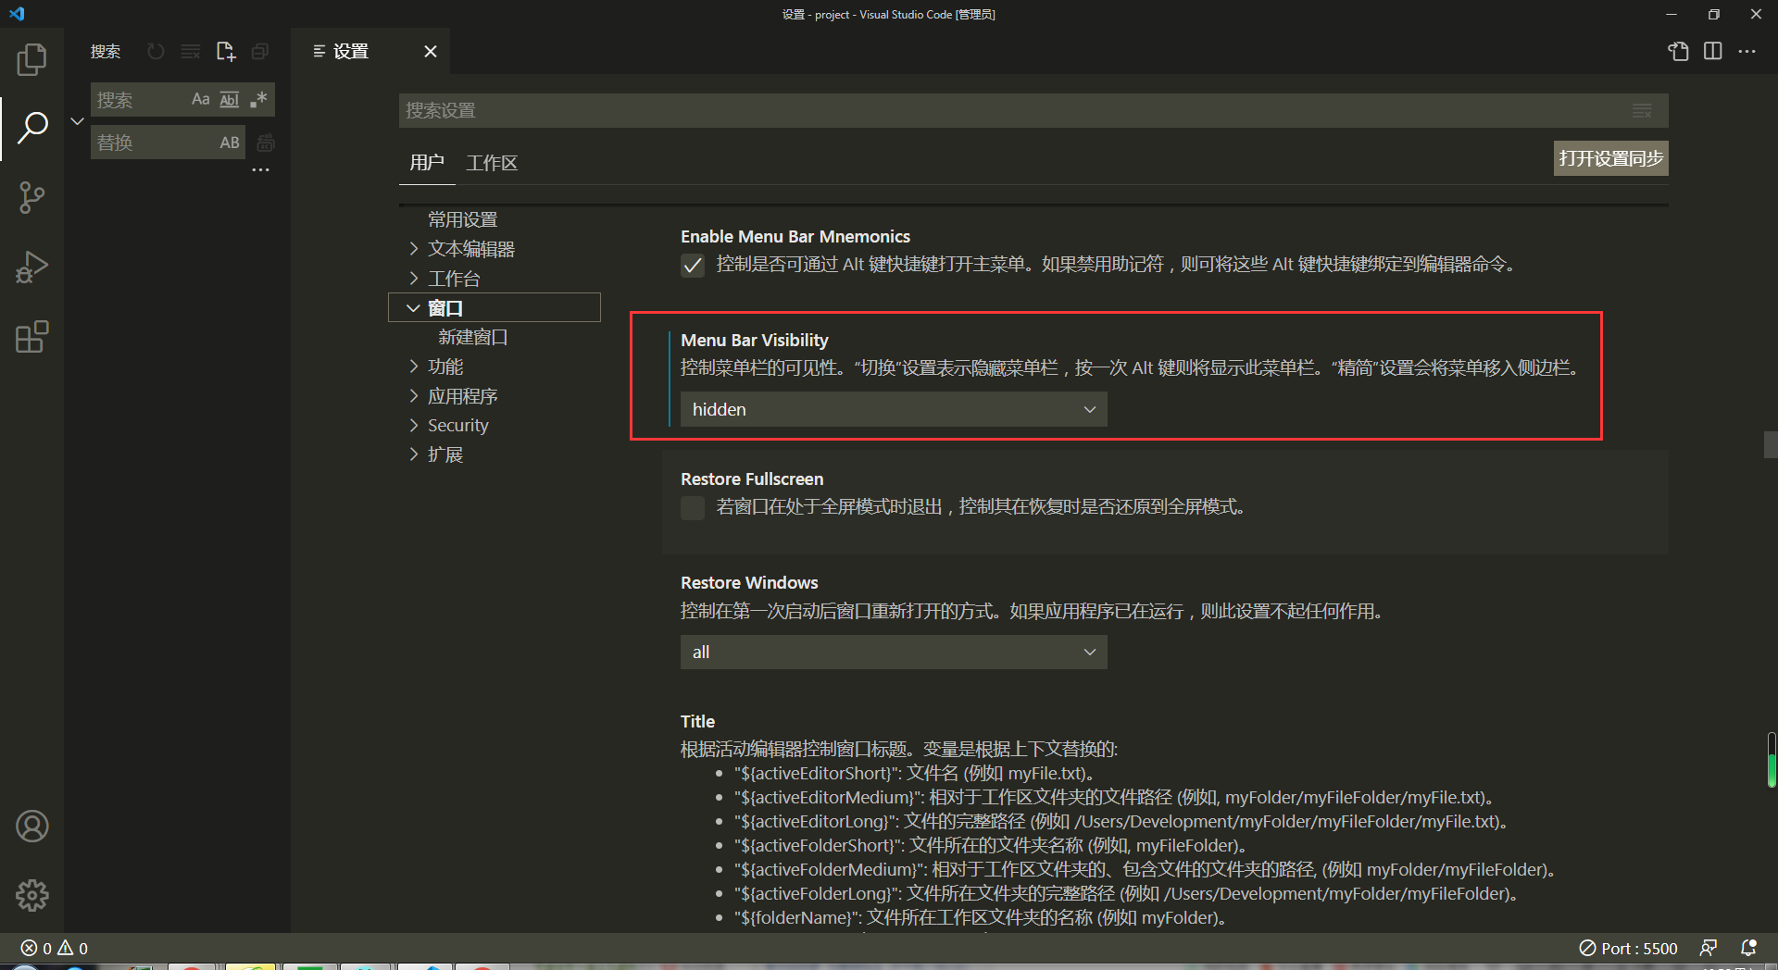Screen dimensions: 1778x970
Task: Open Restore Windows all dropdown
Action: pos(894,652)
